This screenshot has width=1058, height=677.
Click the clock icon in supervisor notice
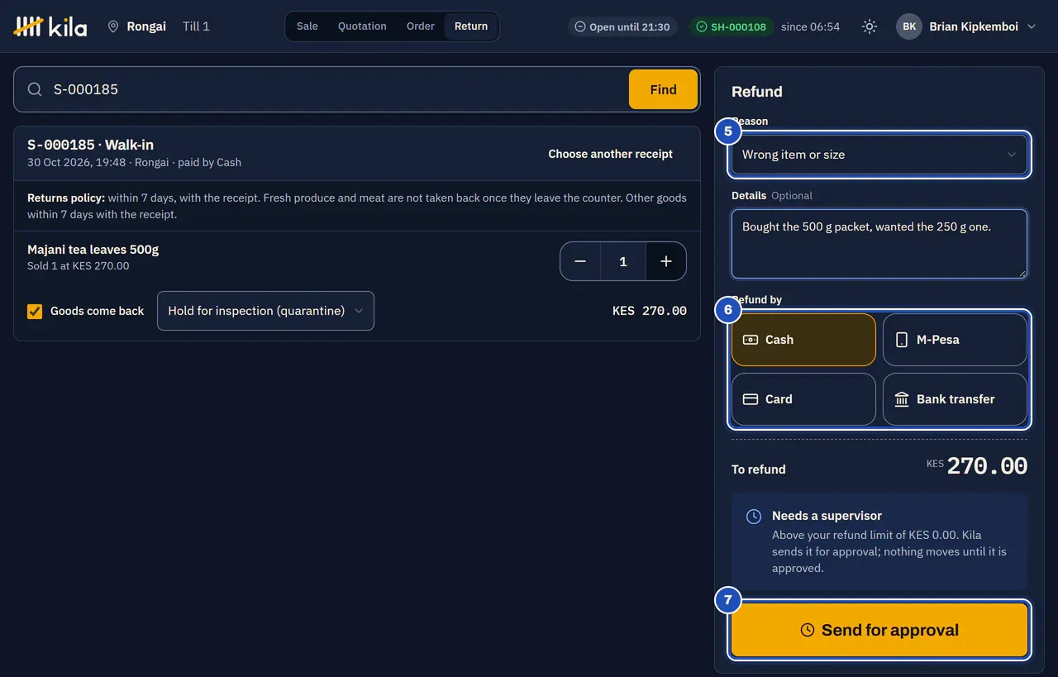[754, 517]
